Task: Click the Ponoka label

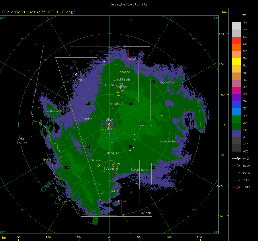Action: point(131,59)
